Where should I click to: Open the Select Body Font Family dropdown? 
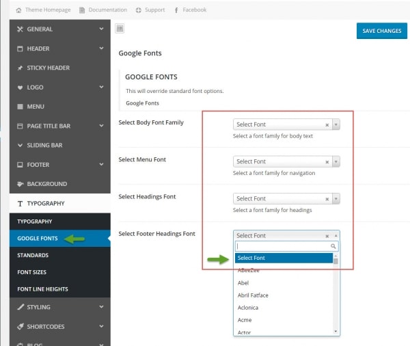tap(336, 124)
